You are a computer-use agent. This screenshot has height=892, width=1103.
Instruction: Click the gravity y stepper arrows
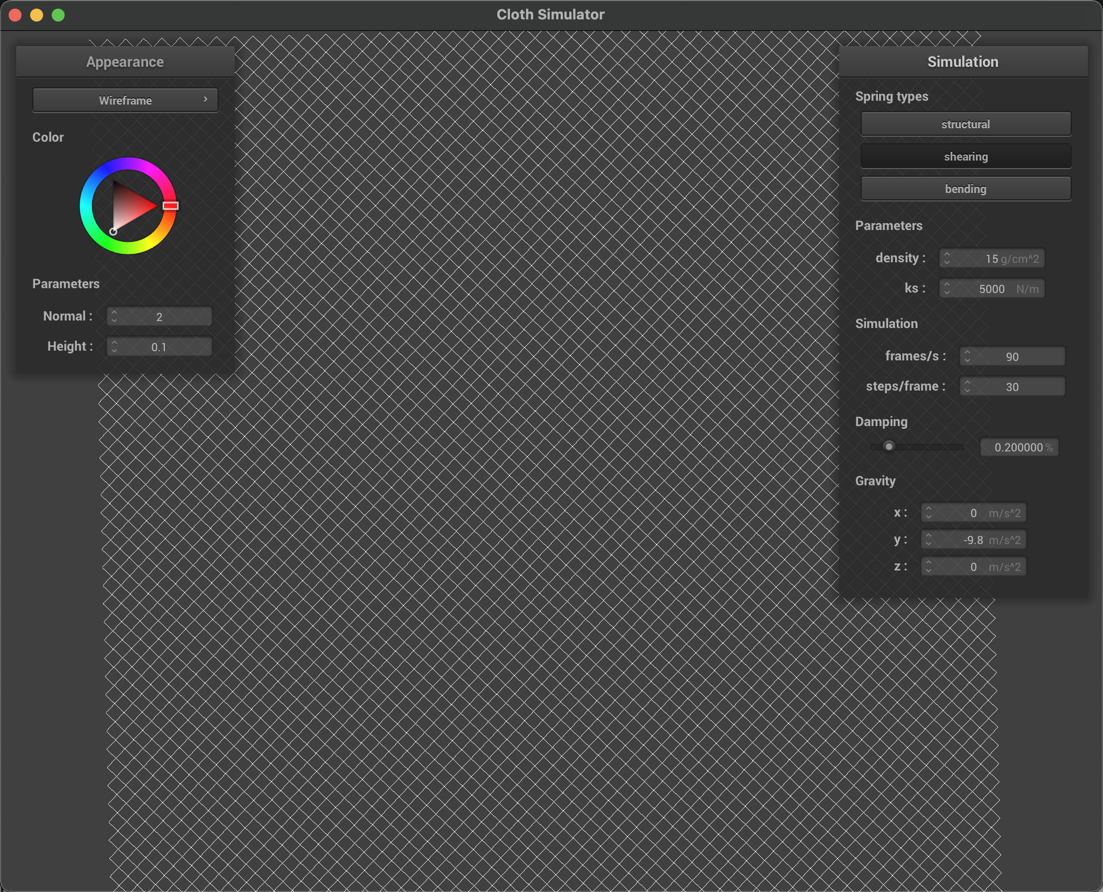point(929,539)
